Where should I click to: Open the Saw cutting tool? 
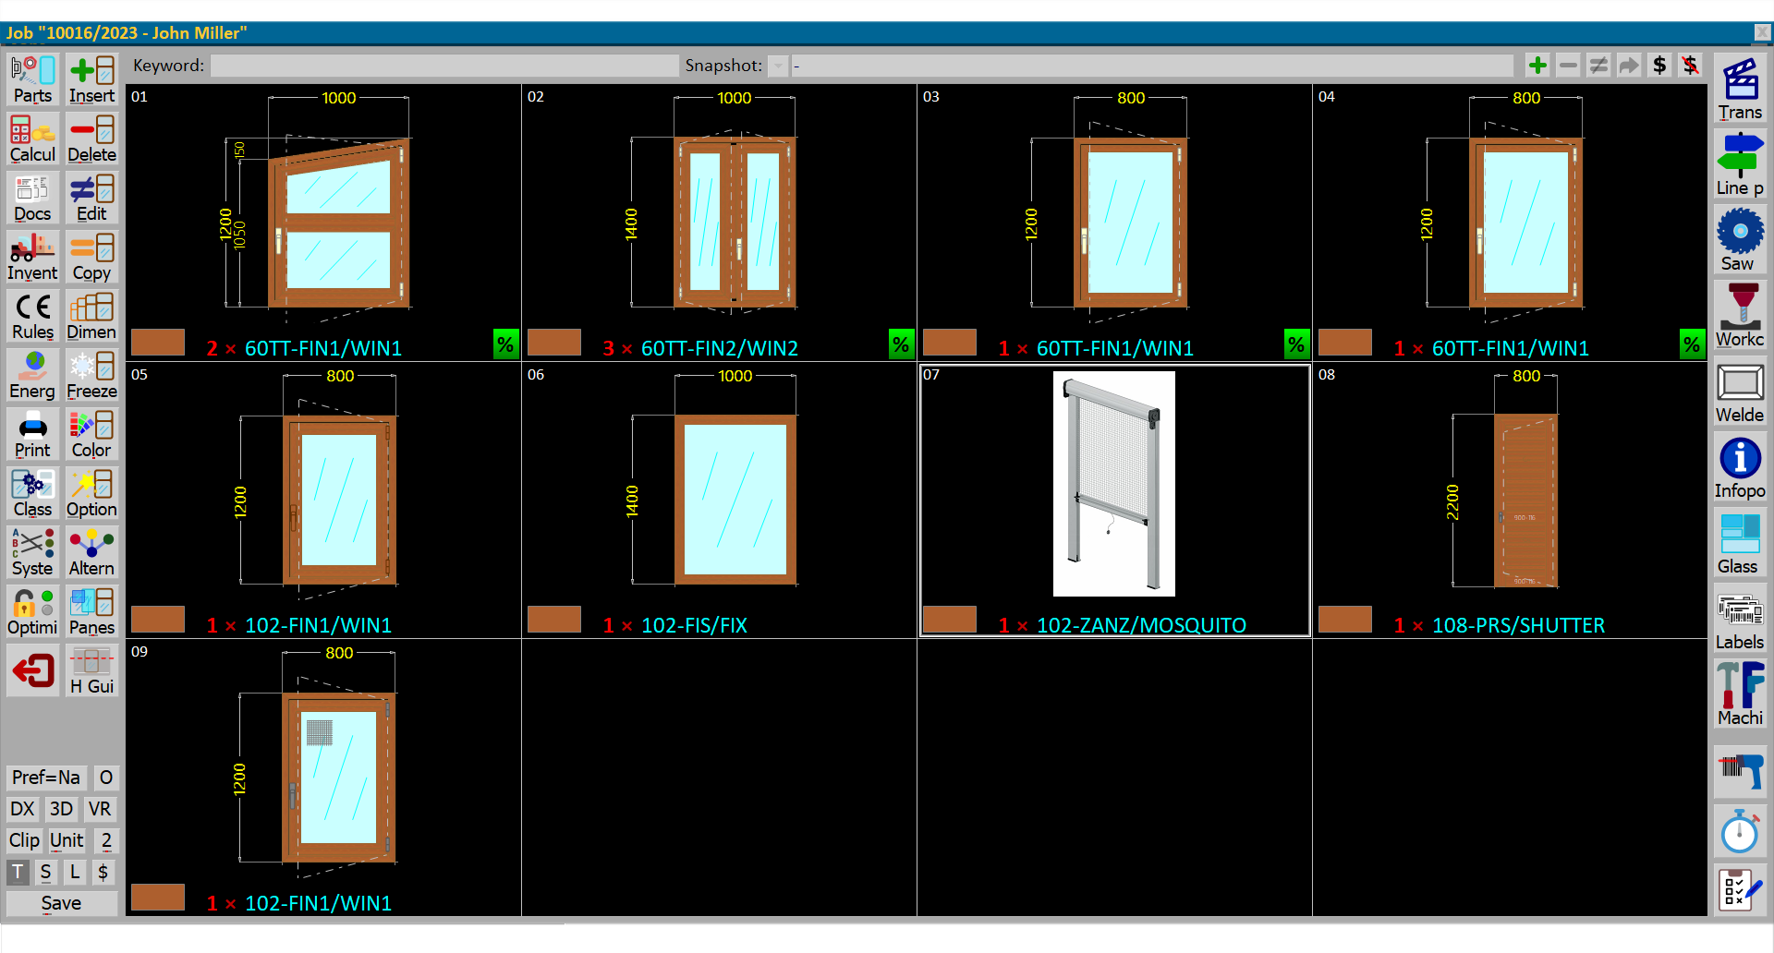tap(1740, 240)
